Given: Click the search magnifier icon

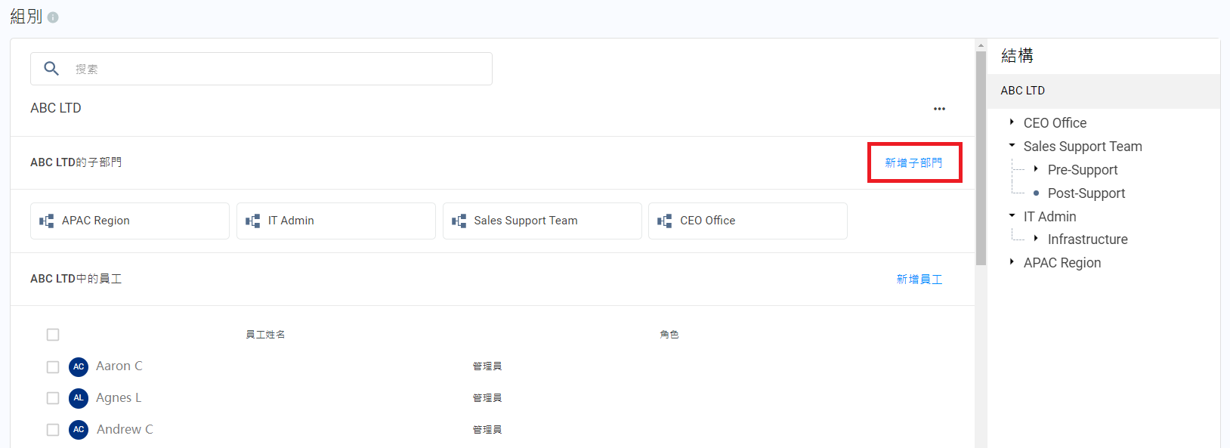Looking at the screenshot, I should click(x=51, y=69).
